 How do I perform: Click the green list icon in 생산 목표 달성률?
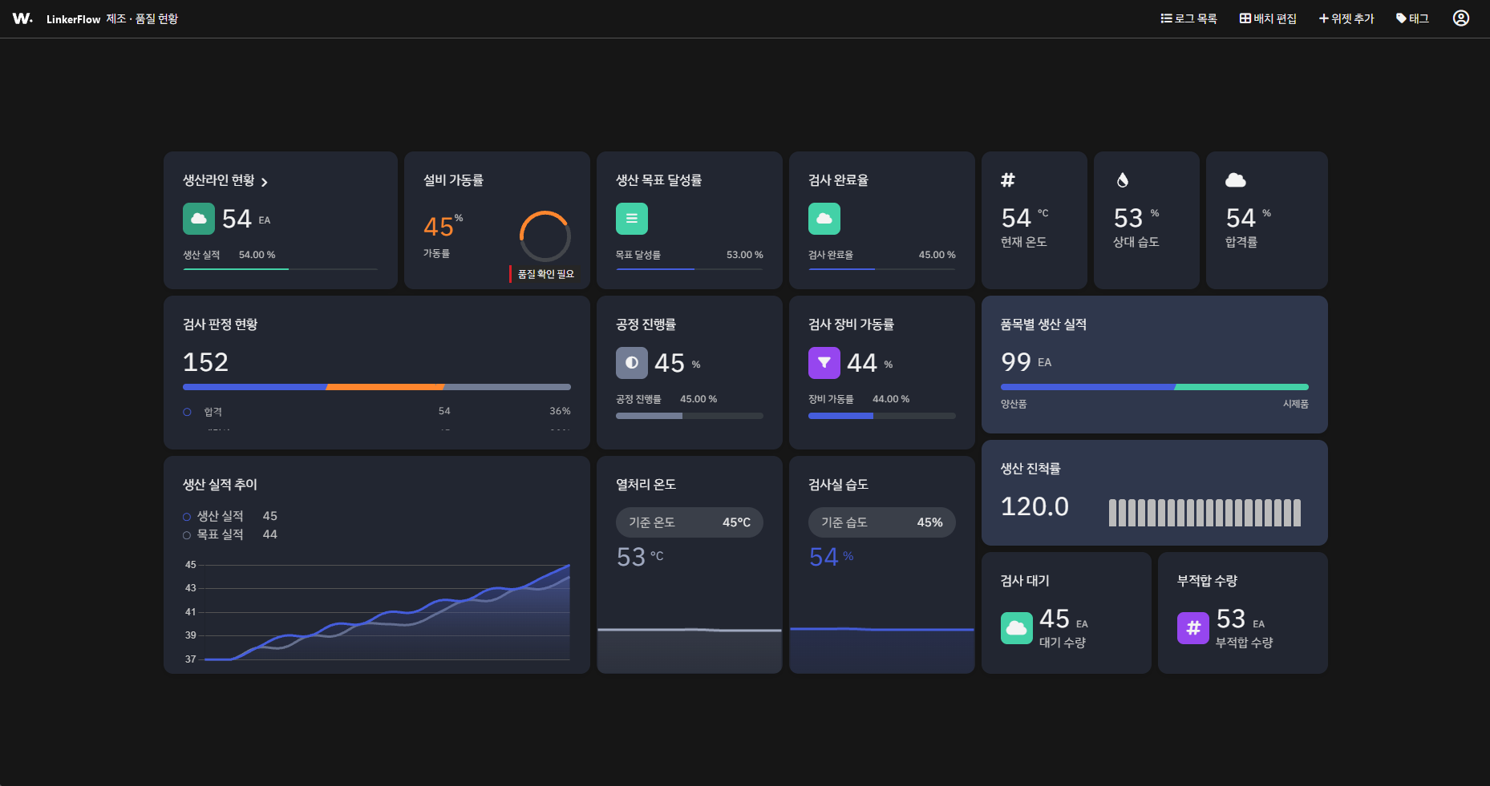tap(632, 219)
